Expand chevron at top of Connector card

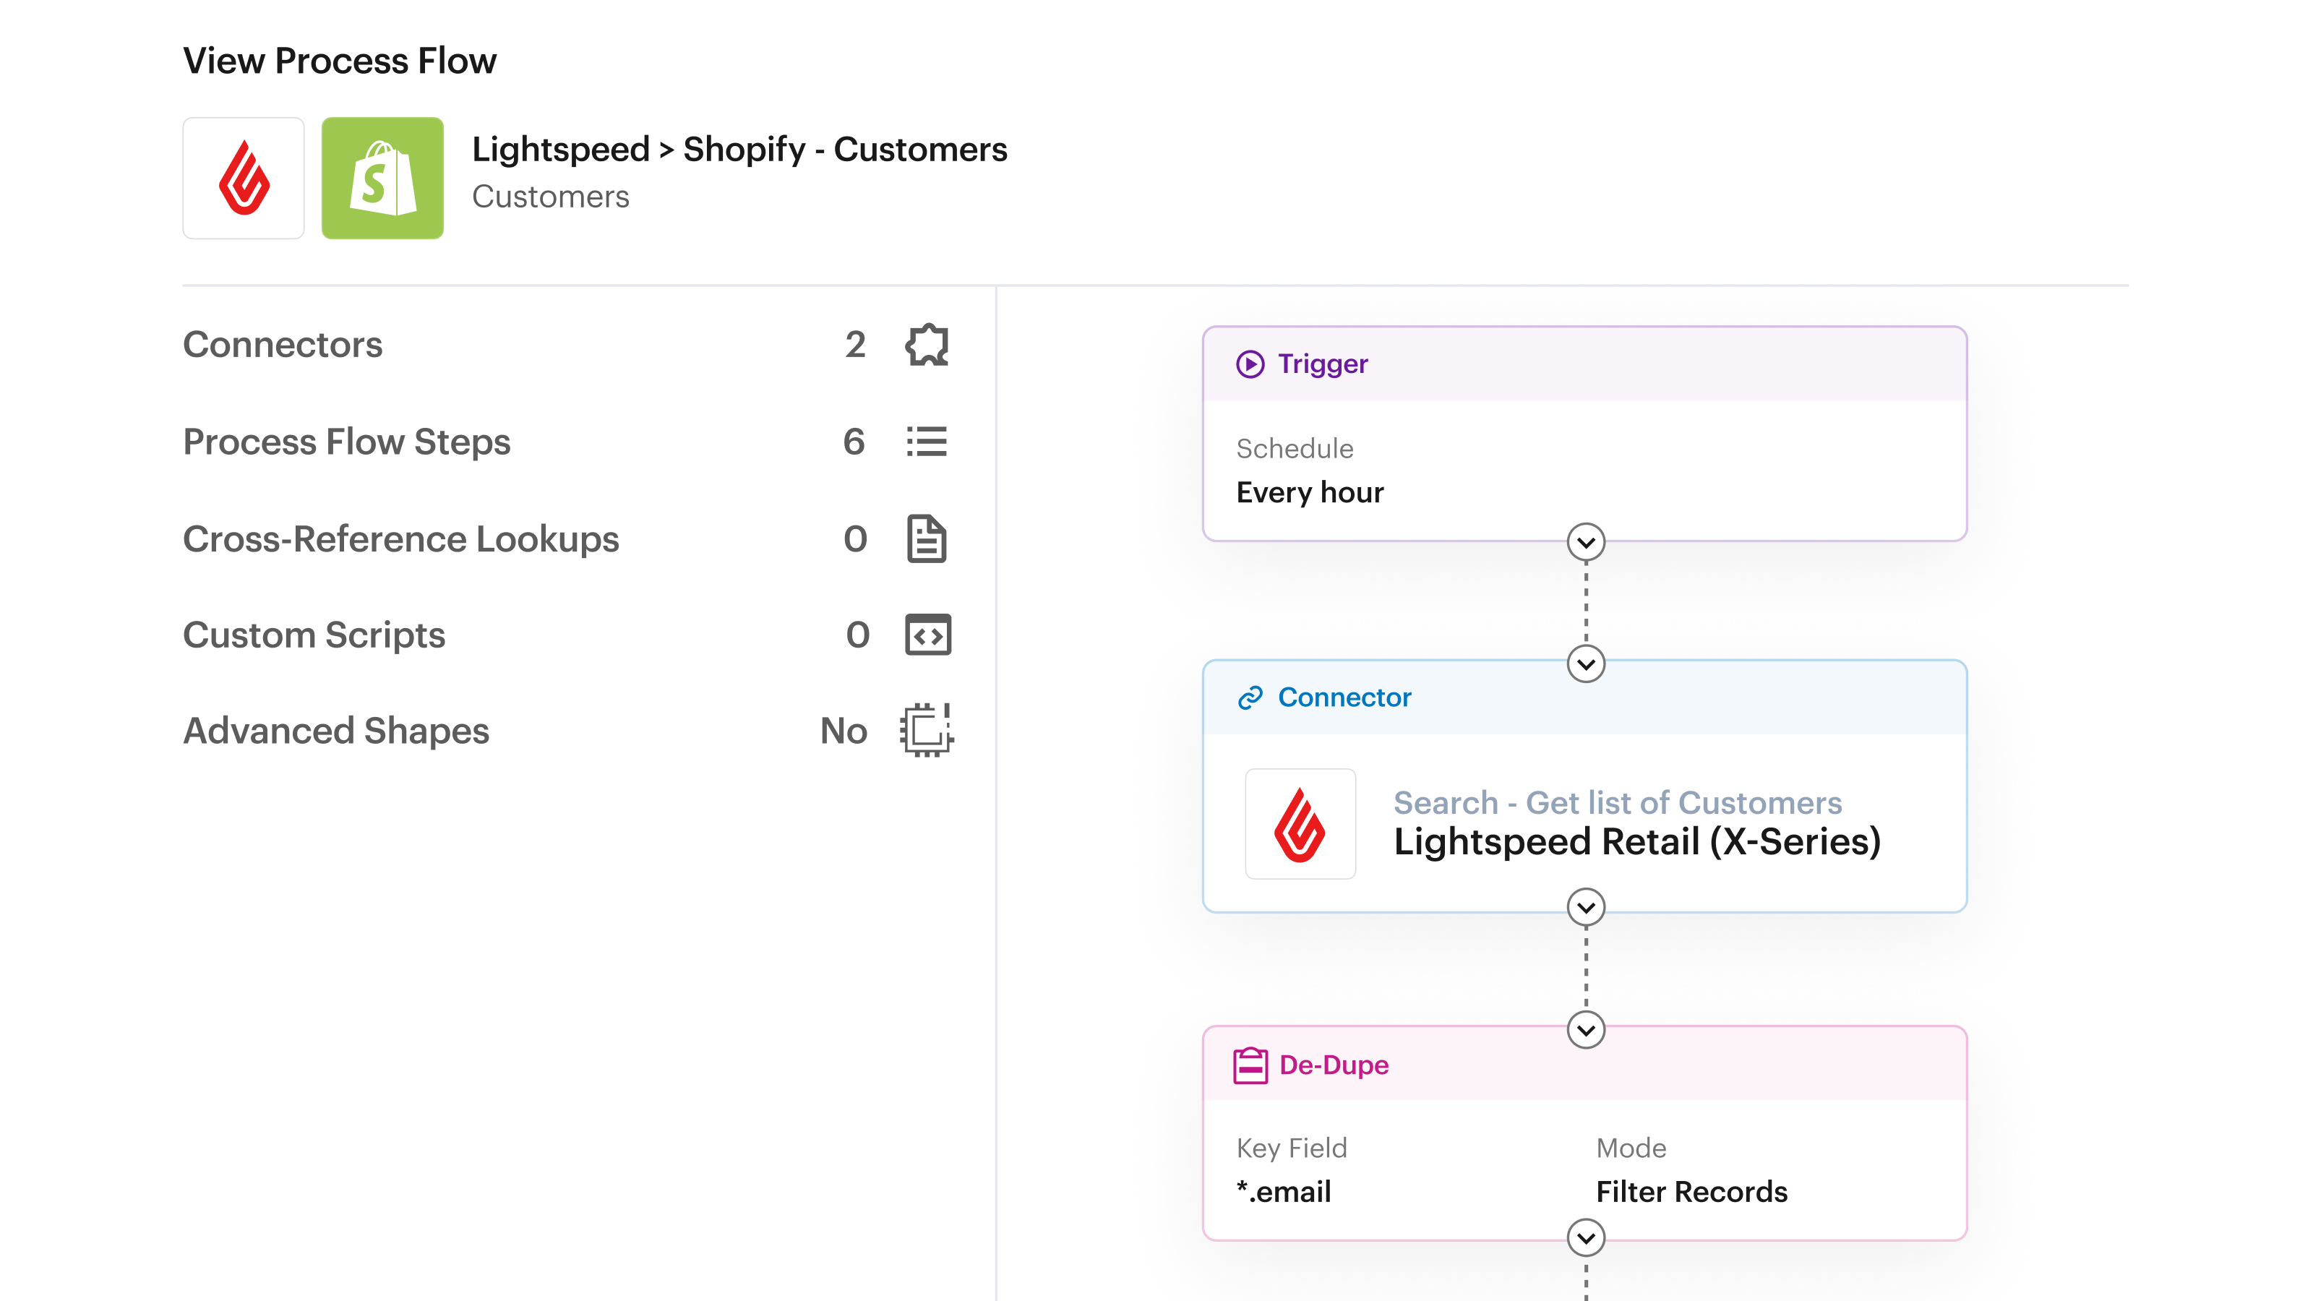(1586, 664)
